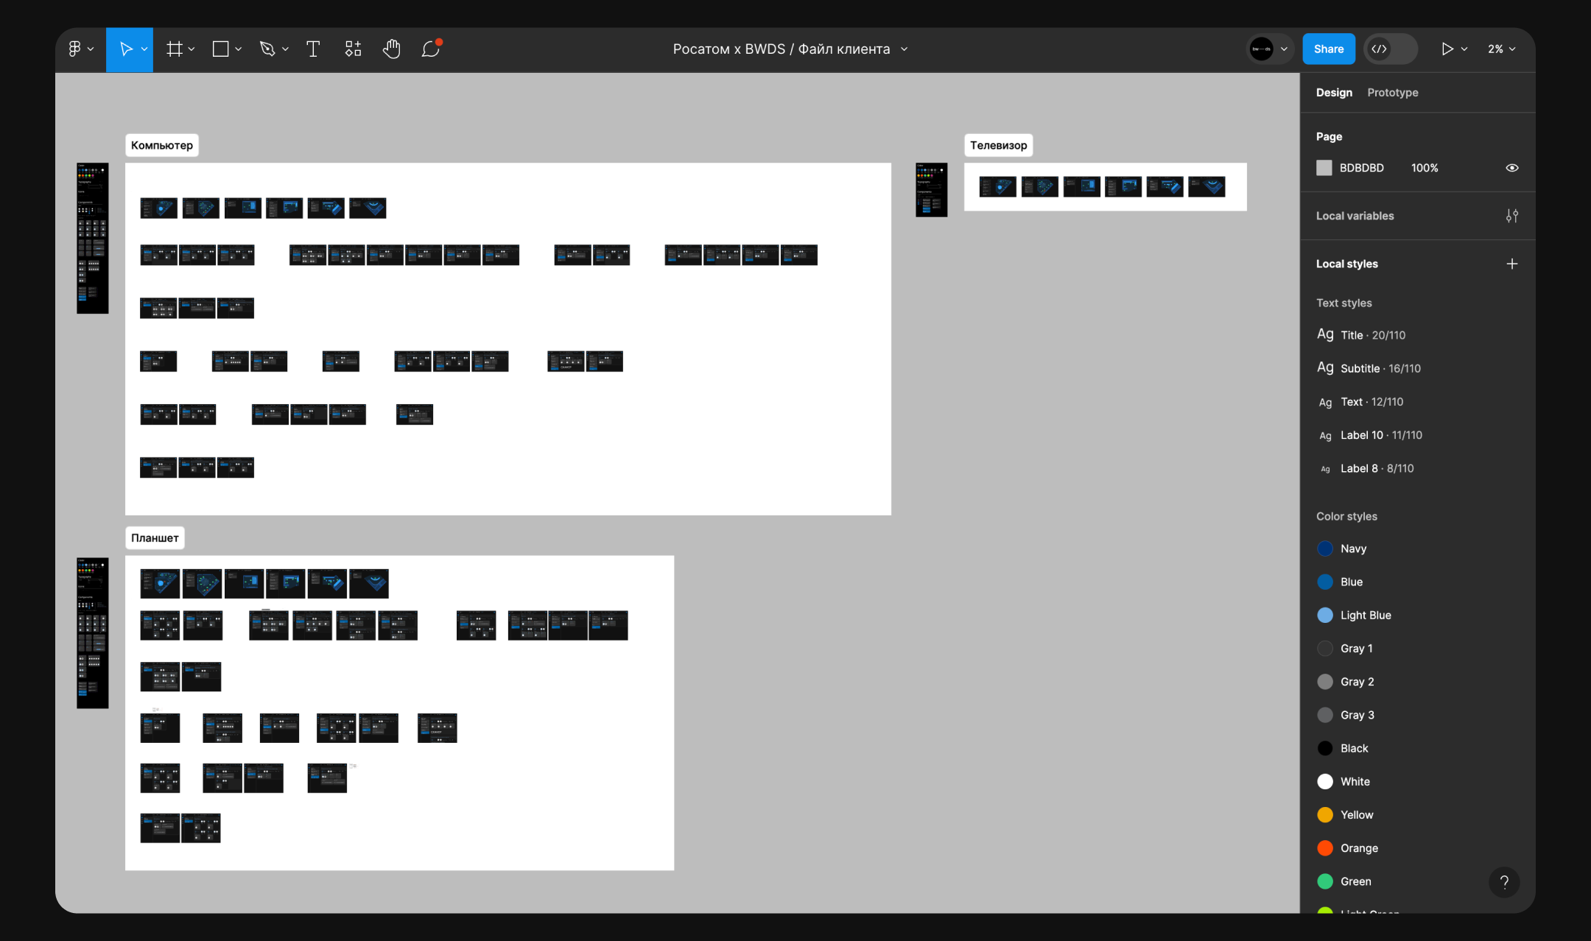Image resolution: width=1591 pixels, height=941 pixels.
Task: Select the Text tool
Action: (x=313, y=49)
